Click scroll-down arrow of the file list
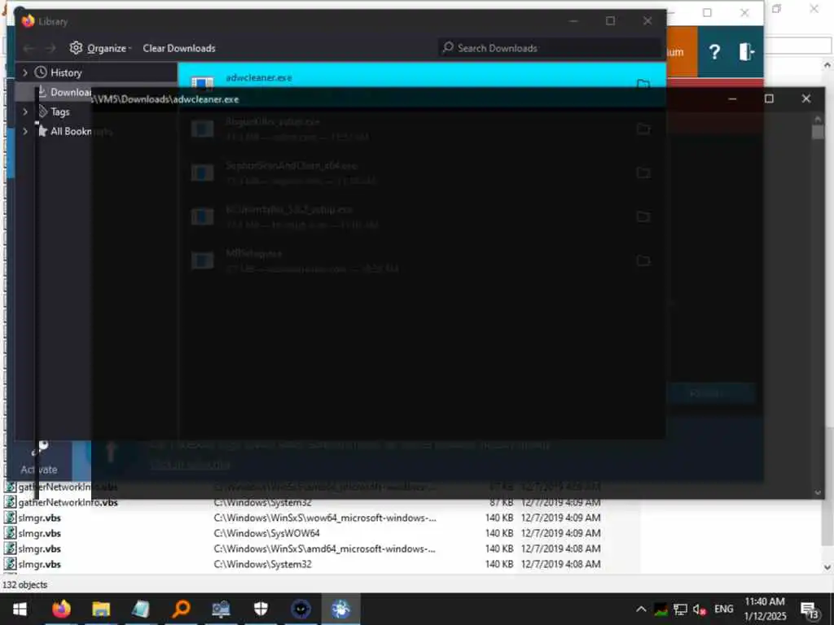834x625 pixels. [x=827, y=567]
